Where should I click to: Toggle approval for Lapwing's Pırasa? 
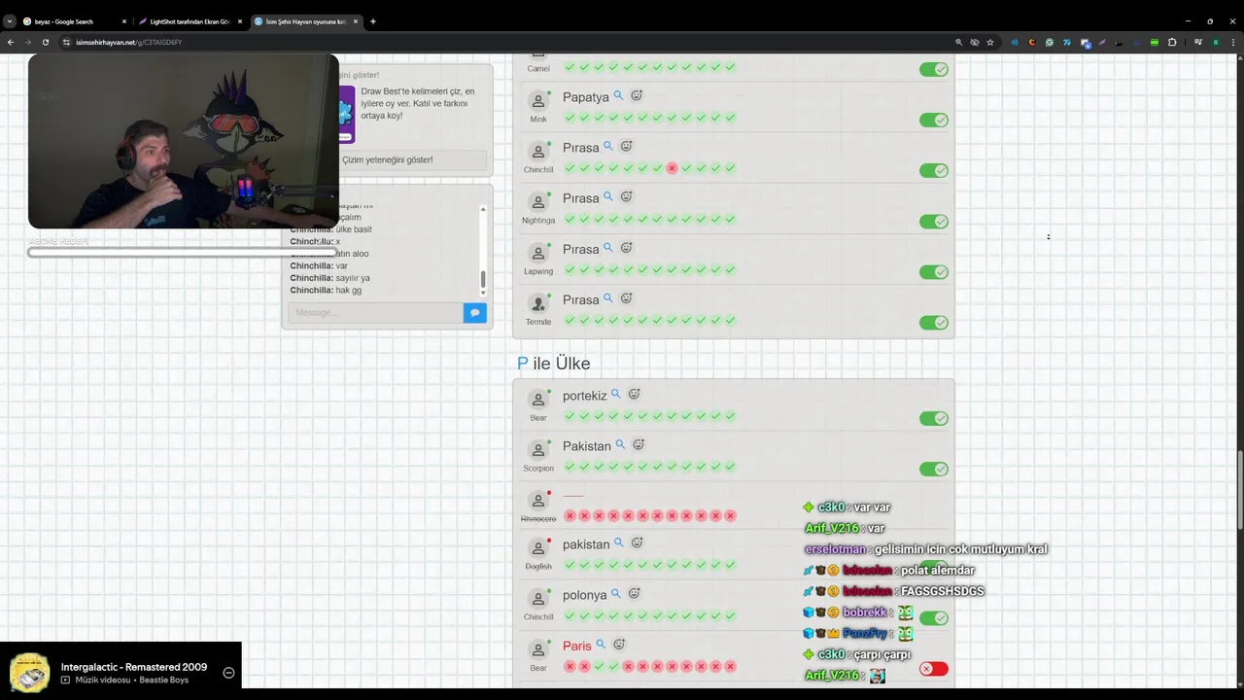coord(934,271)
